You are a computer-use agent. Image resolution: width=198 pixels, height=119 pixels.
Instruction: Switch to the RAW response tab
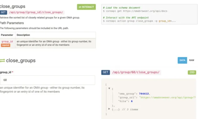[191, 60]
